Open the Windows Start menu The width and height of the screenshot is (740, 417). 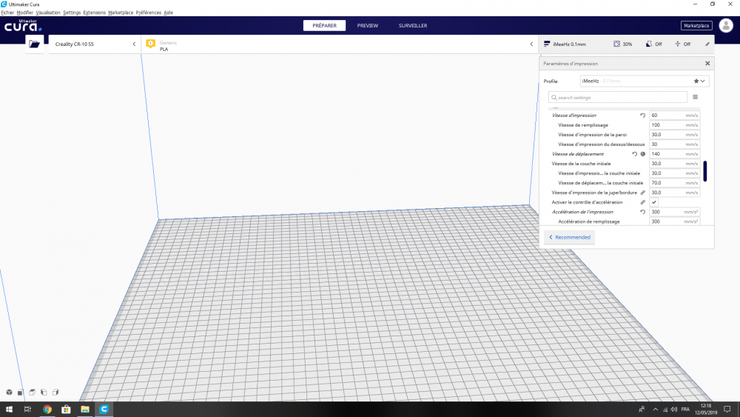(x=9, y=409)
